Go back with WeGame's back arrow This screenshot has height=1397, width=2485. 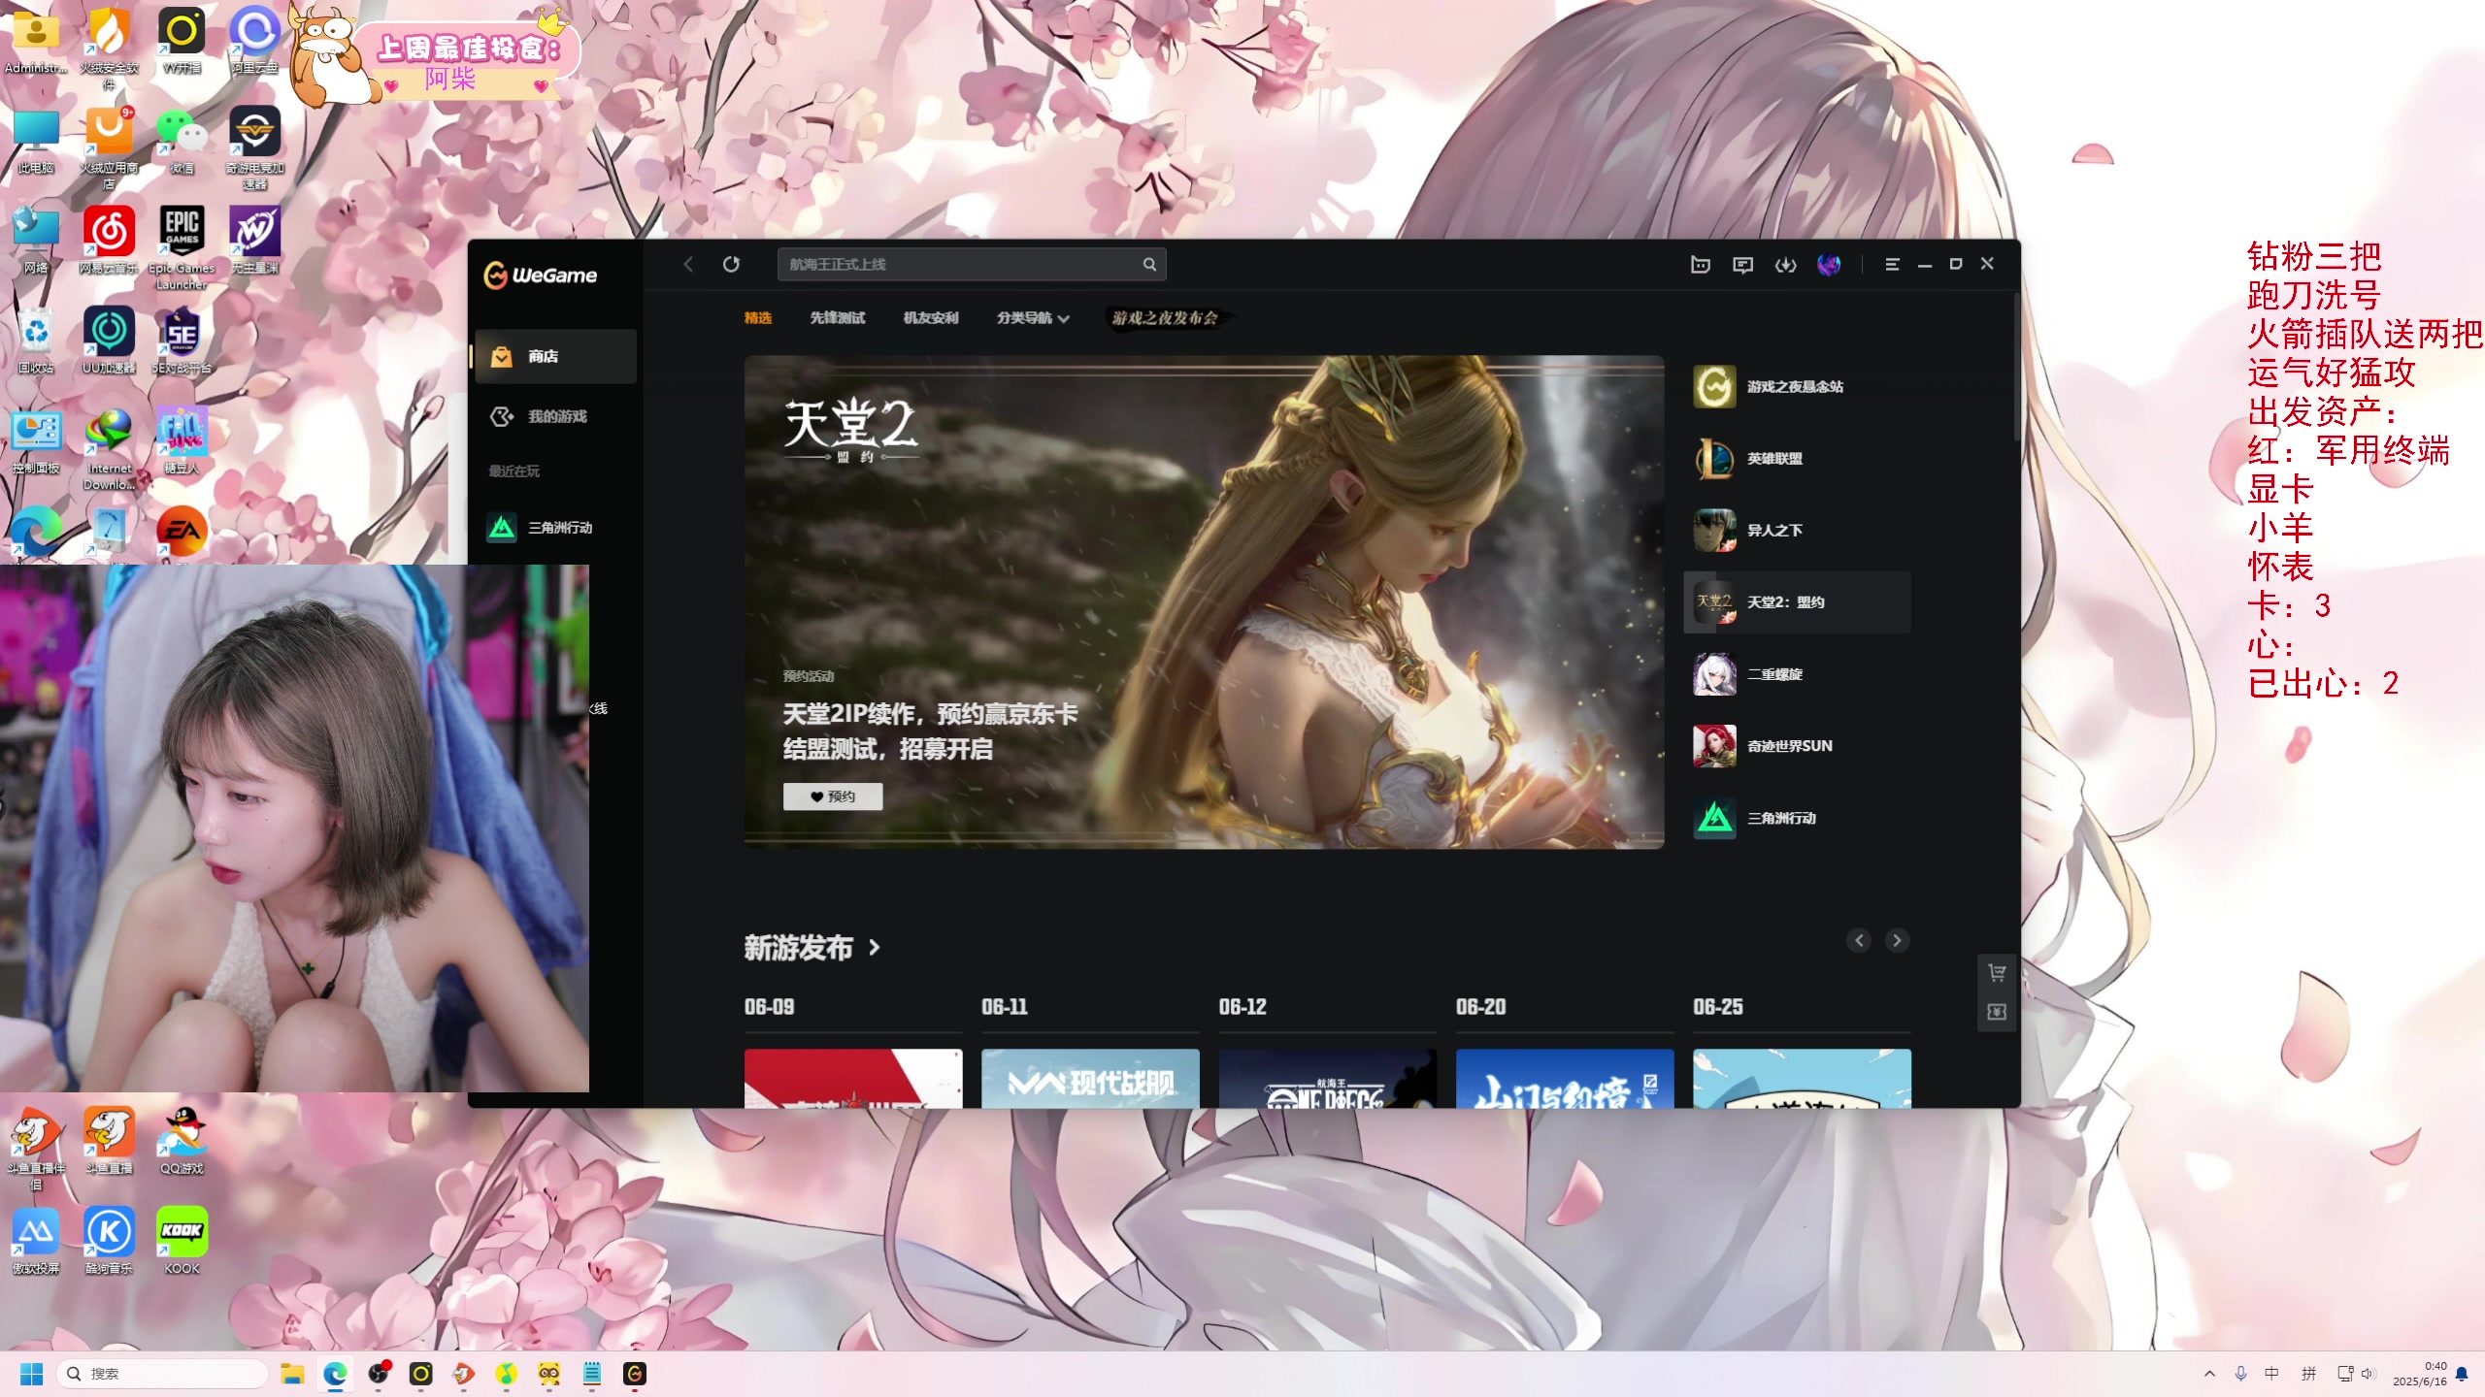[x=688, y=264]
